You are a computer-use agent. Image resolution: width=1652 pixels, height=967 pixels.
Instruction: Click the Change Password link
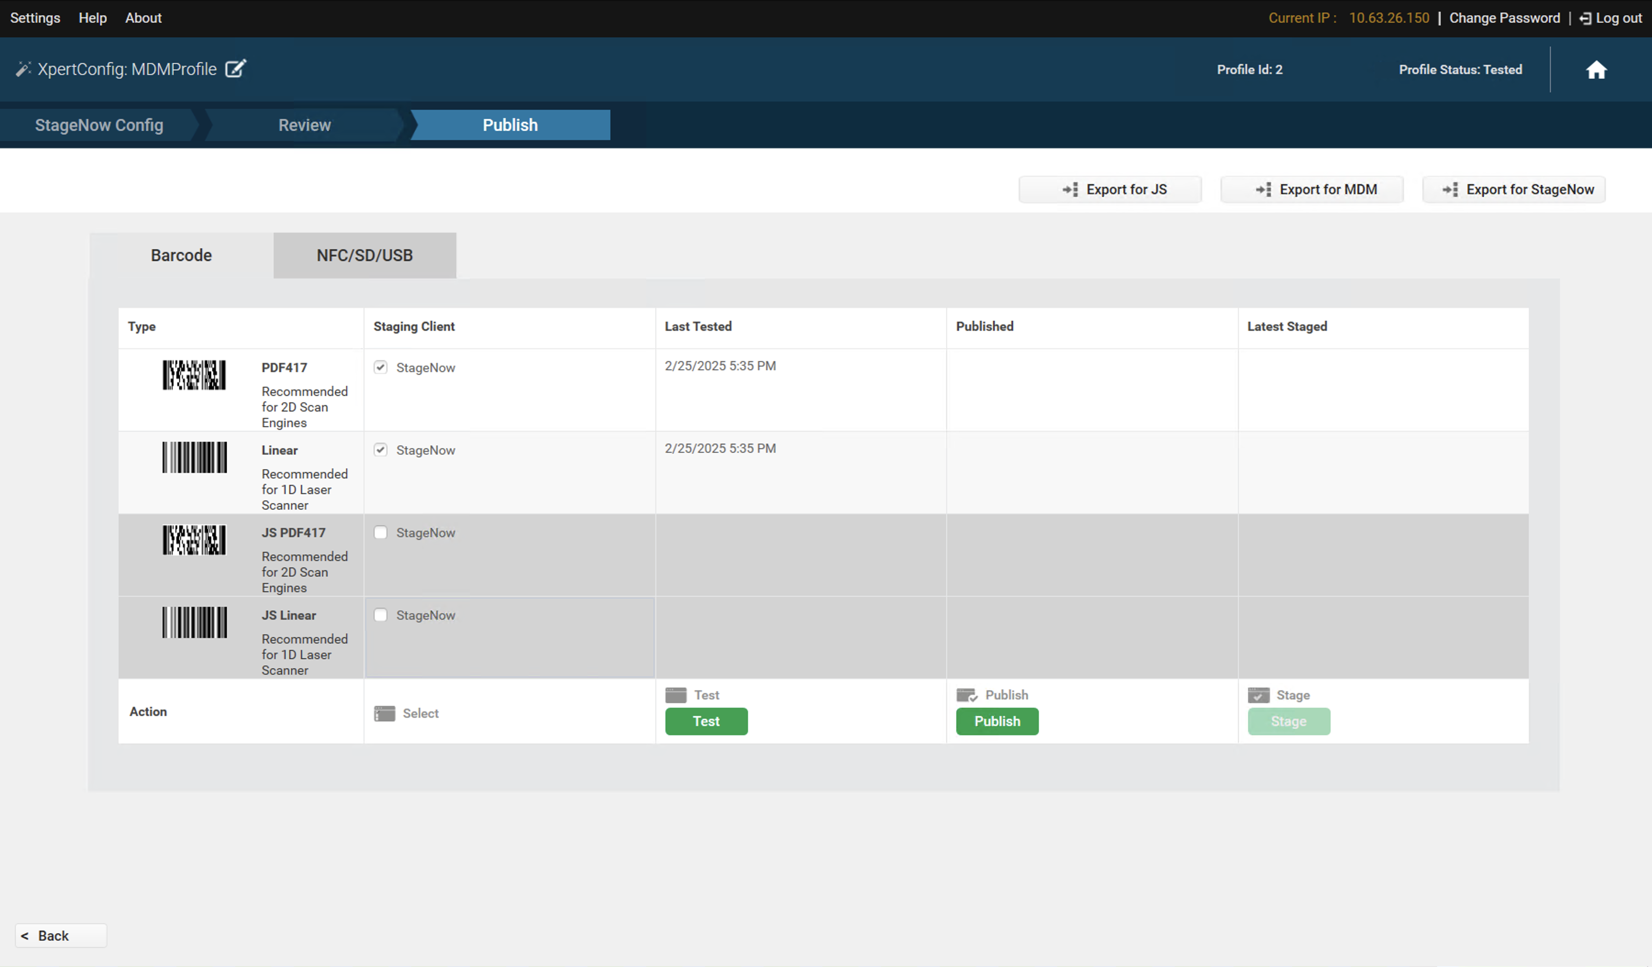click(1504, 18)
